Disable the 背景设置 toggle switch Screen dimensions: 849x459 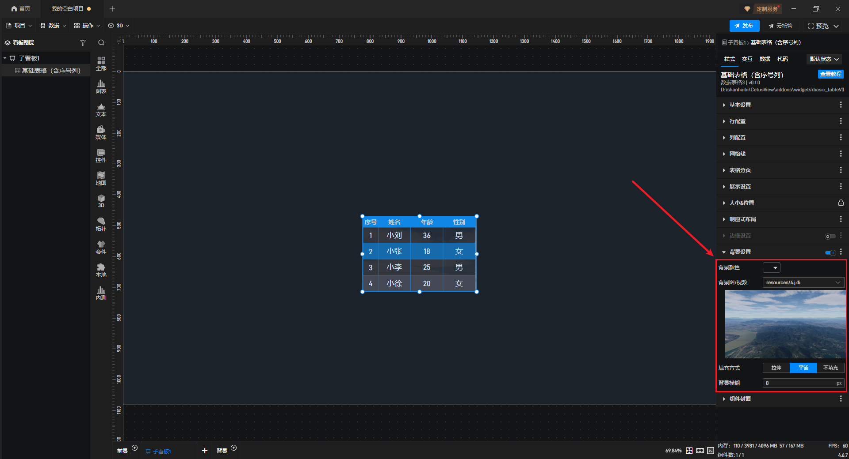pos(830,252)
